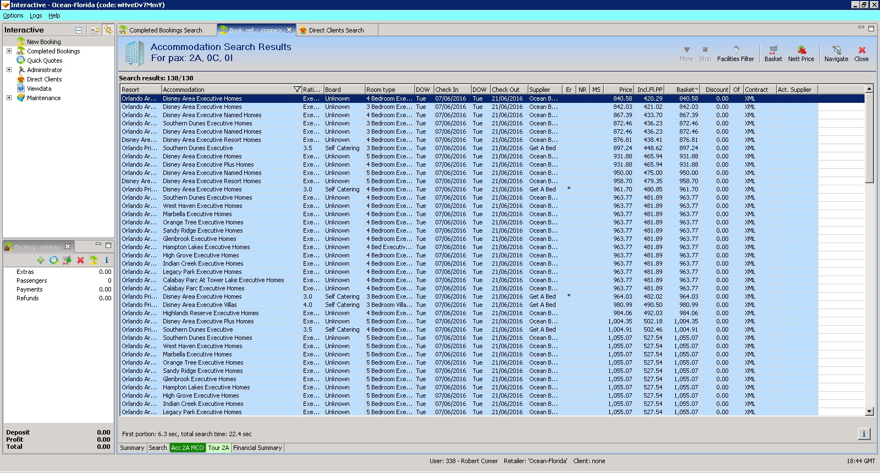Open the Facilities Filter funnel

click(x=735, y=53)
